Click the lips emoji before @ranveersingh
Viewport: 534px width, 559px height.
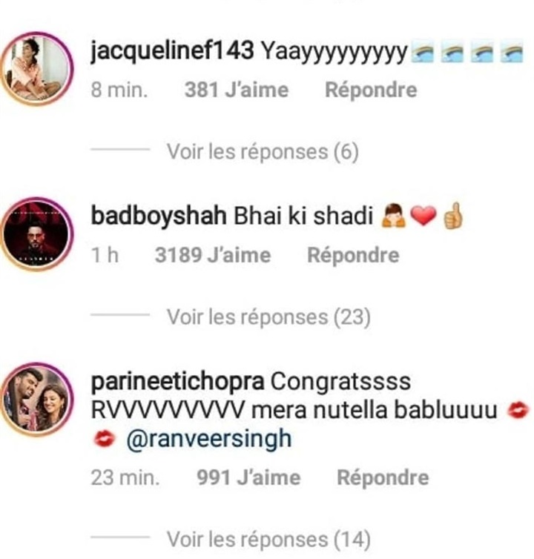coord(104,439)
